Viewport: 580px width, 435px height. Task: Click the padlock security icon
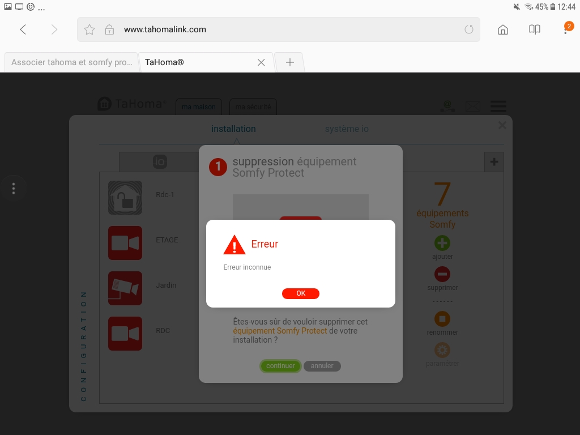click(x=109, y=29)
